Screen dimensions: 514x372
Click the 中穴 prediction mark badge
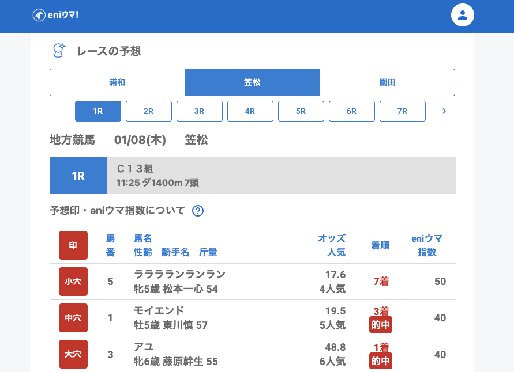(73, 318)
